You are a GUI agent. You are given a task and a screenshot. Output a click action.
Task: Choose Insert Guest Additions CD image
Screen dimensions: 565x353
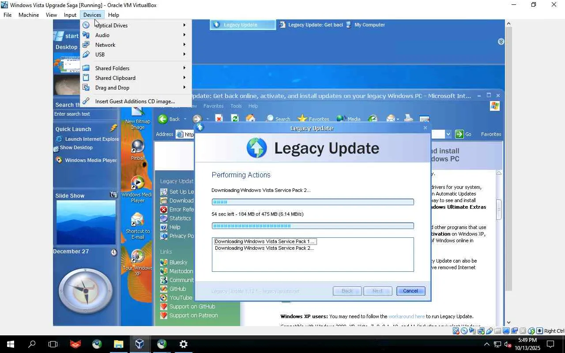[x=136, y=101]
